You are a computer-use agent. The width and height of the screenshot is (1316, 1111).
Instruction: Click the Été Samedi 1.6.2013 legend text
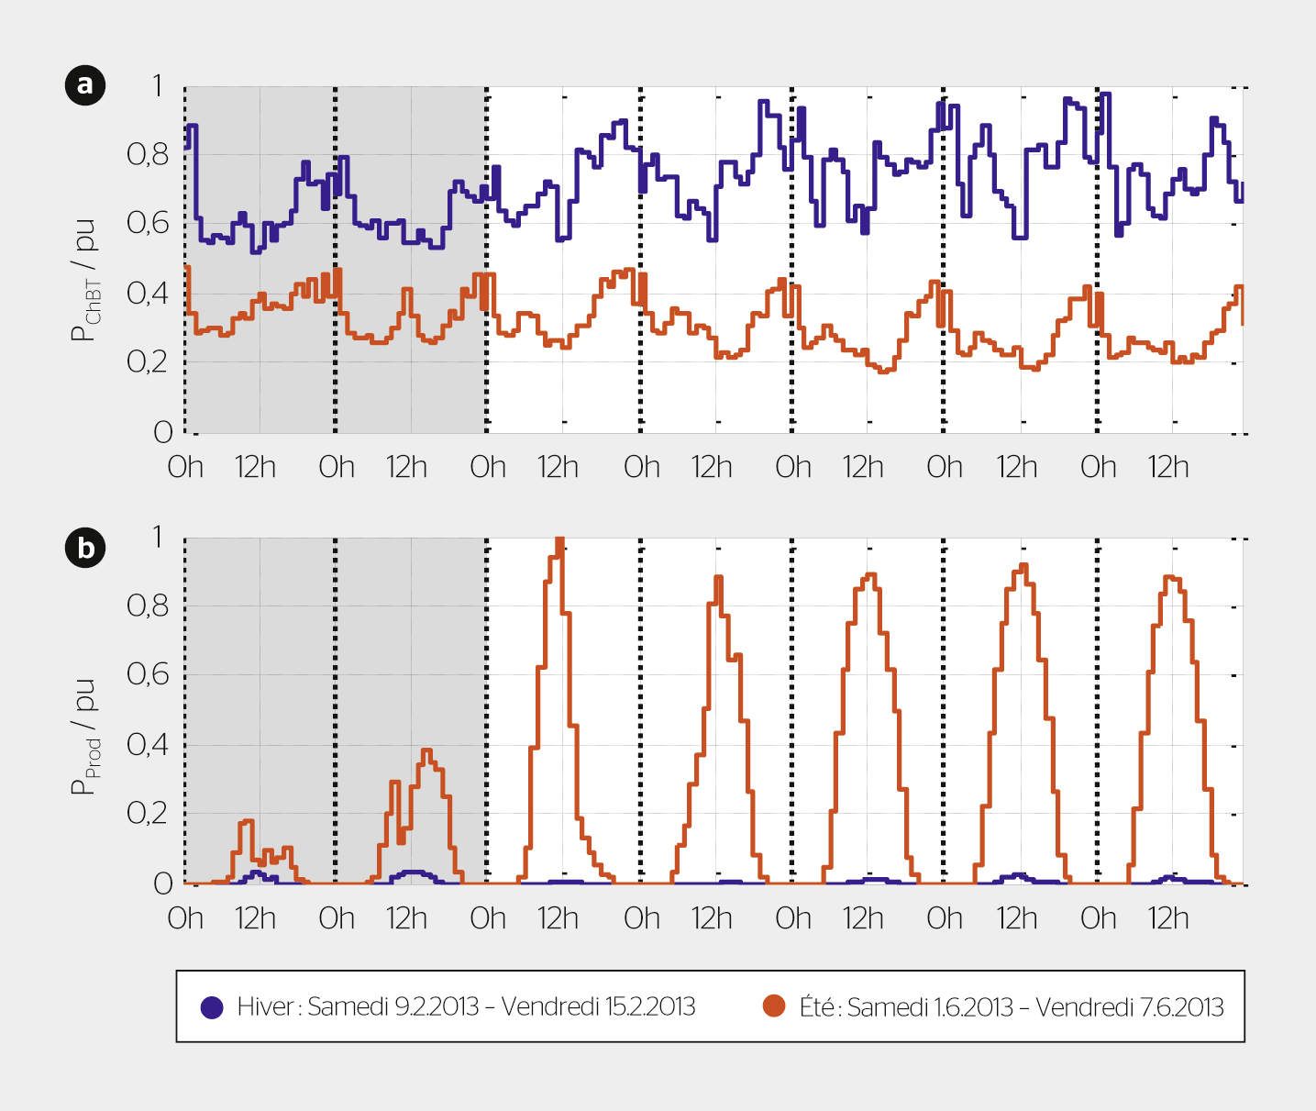tap(1012, 1007)
